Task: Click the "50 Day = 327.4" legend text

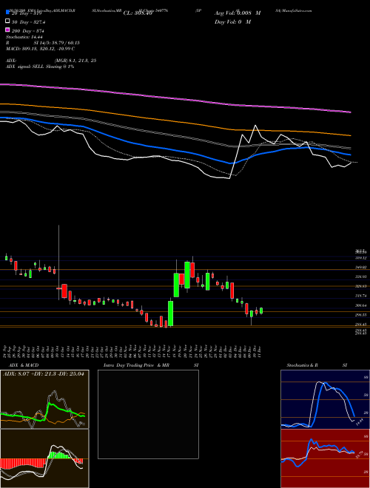Action: click(x=29, y=22)
